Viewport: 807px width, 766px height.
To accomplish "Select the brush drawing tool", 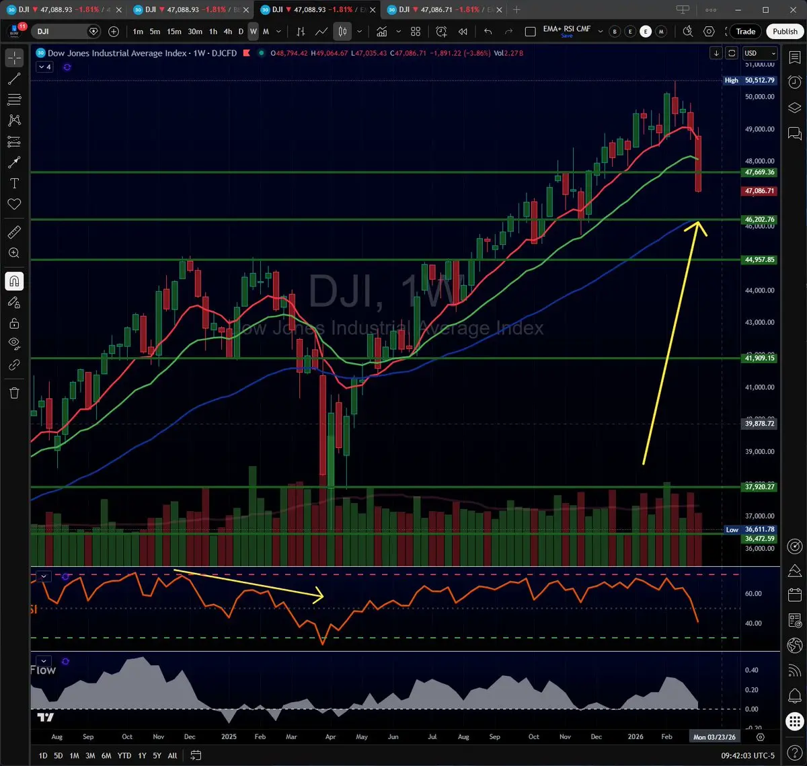I will pyautogui.click(x=14, y=162).
